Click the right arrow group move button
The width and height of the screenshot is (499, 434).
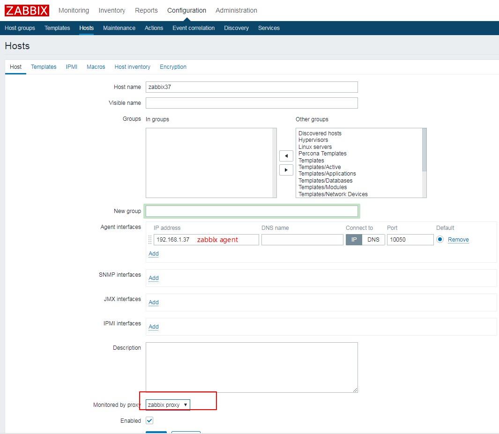click(x=286, y=170)
